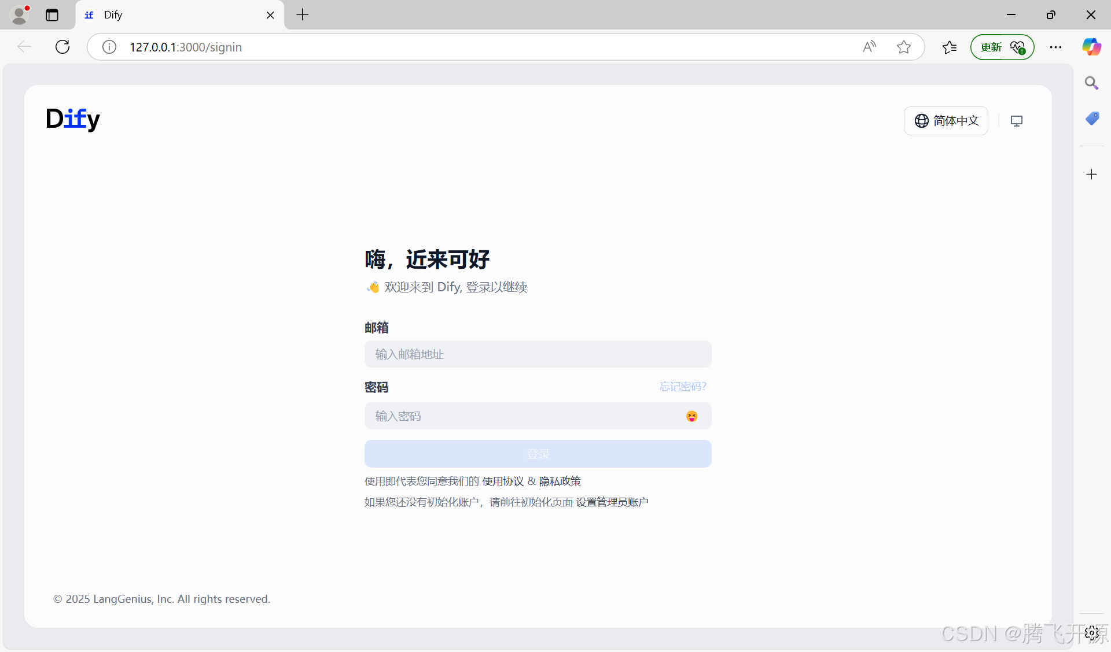Open the browser settings ... menu
This screenshot has height=652, width=1111.
pyautogui.click(x=1055, y=47)
